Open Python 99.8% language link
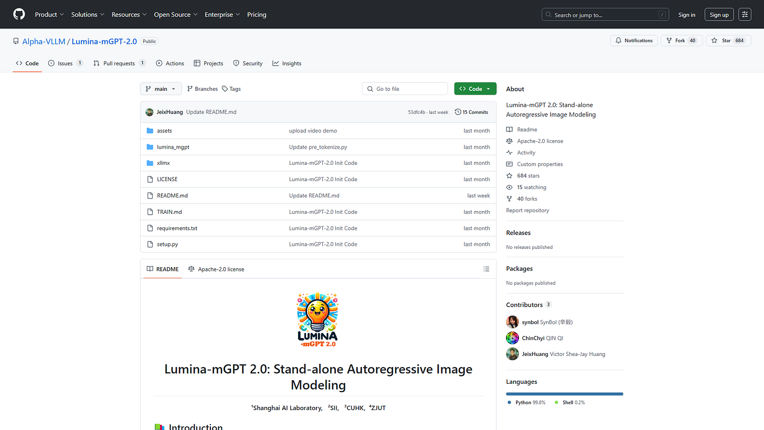Viewport: 764px width, 430px height. 527,402
